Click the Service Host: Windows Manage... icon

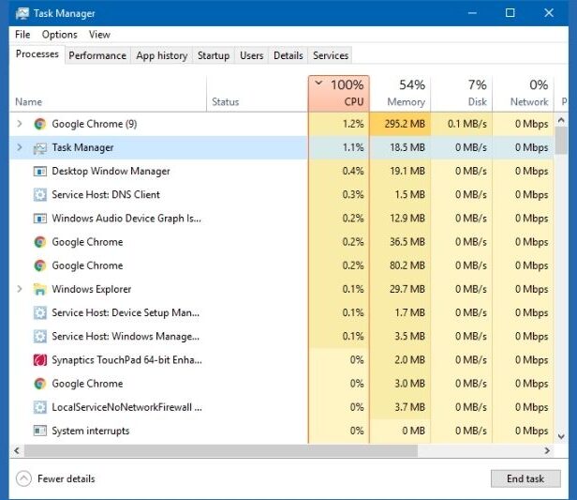pyautogui.click(x=39, y=337)
